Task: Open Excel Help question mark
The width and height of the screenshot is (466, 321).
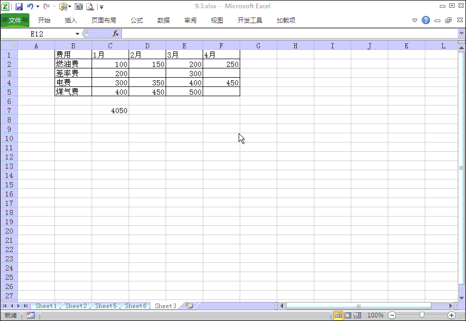Action: [425, 20]
